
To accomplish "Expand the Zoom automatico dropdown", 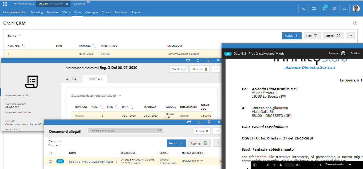I will pos(350,164).
